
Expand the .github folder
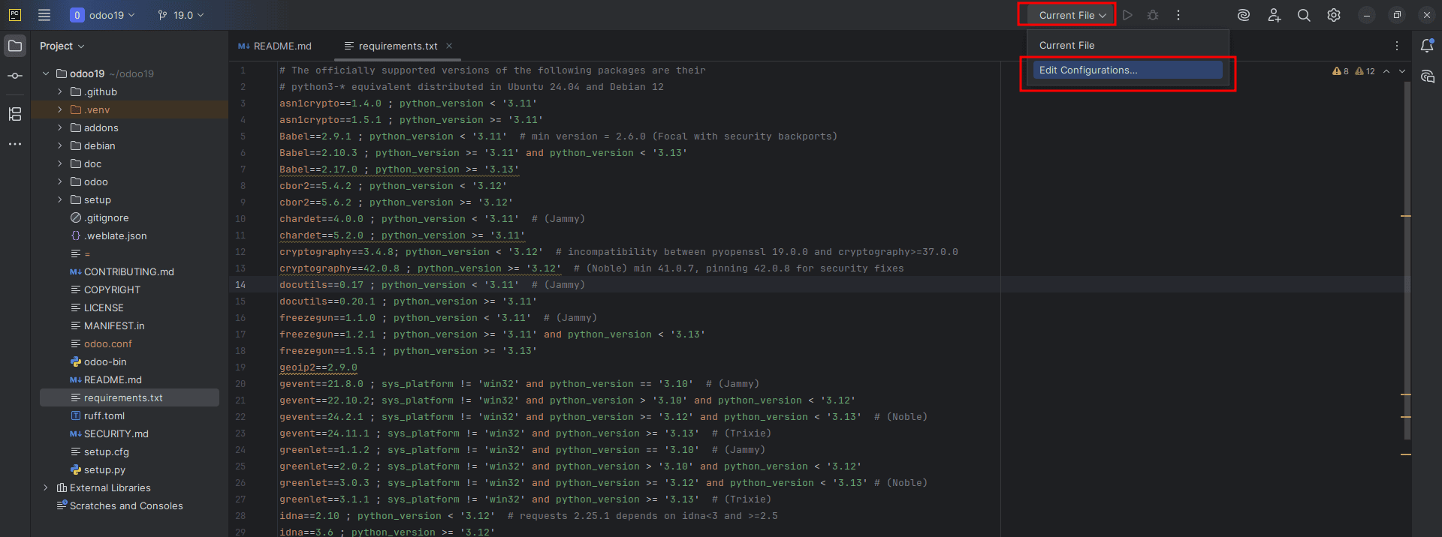[60, 91]
